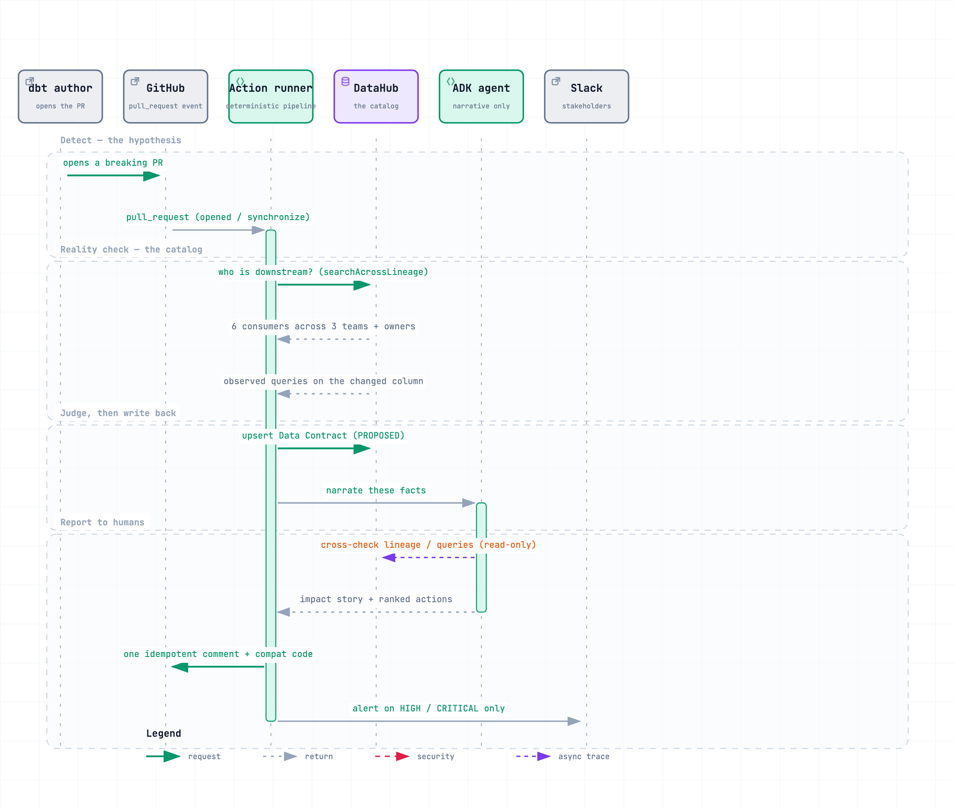Click the code brackets icon on ADK agent
Image resolution: width=955 pixels, height=809 pixels.
451,82
